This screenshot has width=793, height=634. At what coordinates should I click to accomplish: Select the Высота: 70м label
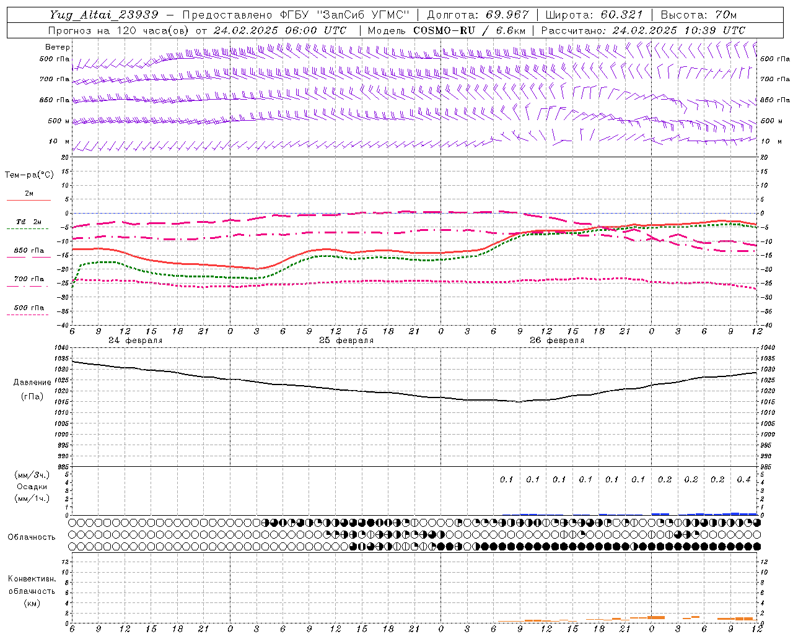698,14
